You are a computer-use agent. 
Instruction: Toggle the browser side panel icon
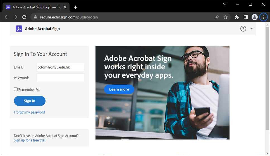[x=246, y=17]
